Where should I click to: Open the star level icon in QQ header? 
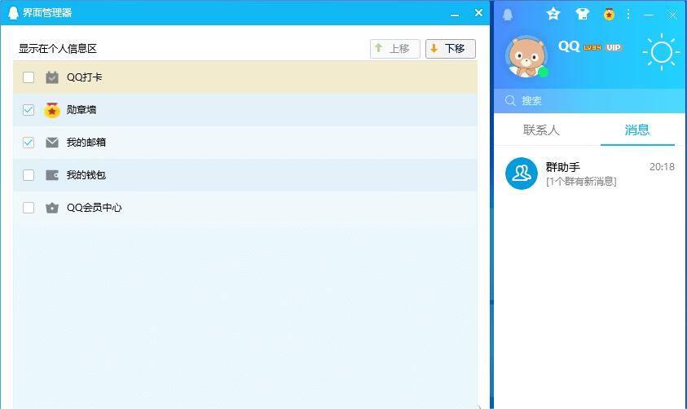pos(553,14)
